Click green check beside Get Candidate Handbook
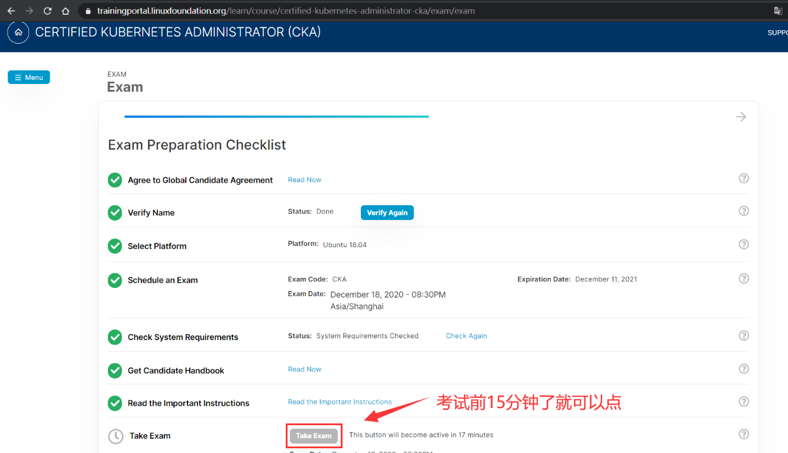Image resolution: width=788 pixels, height=453 pixels. (x=115, y=370)
